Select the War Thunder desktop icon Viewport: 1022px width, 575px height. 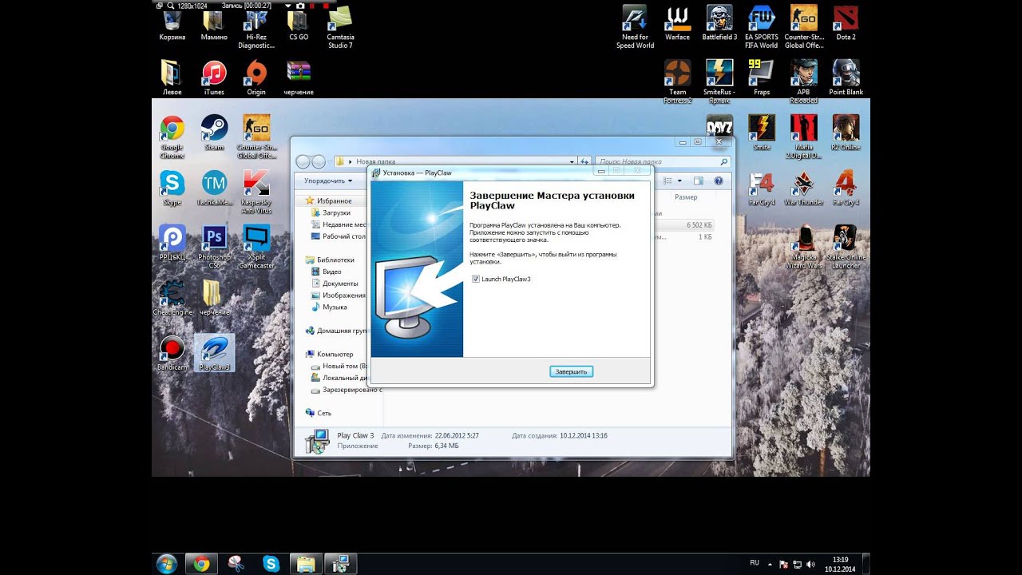(x=803, y=188)
